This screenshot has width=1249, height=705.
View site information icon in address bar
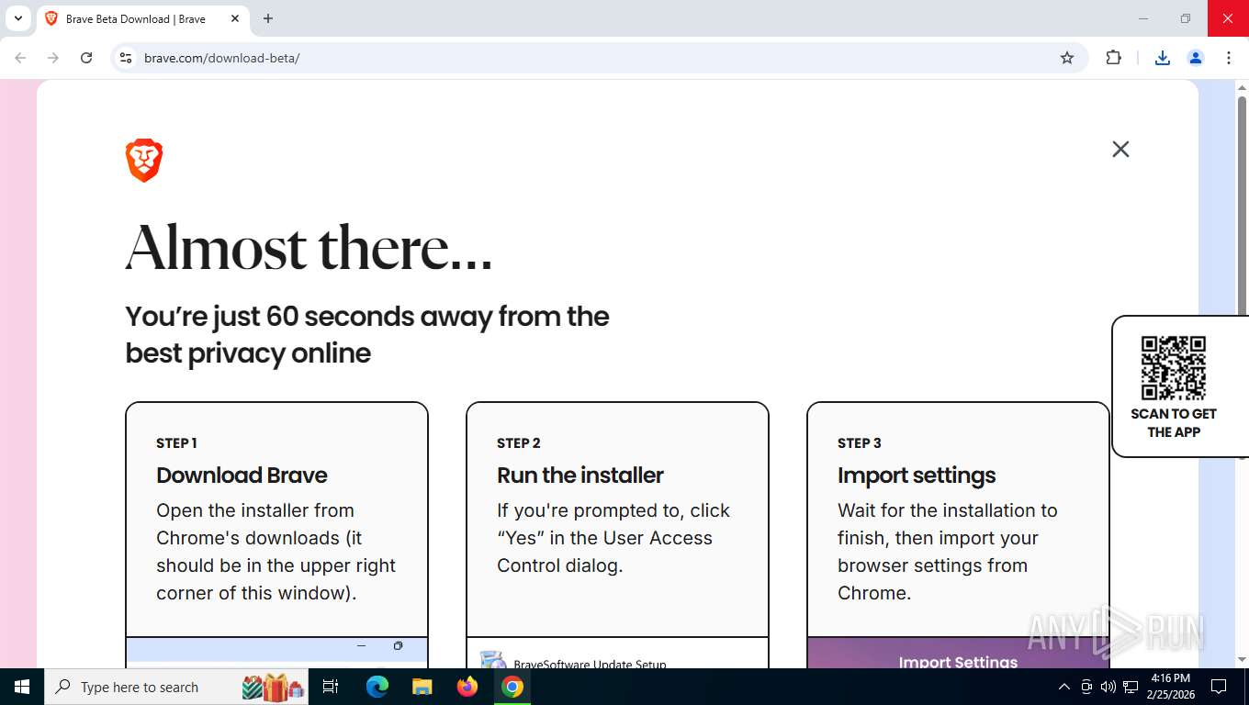point(127,58)
